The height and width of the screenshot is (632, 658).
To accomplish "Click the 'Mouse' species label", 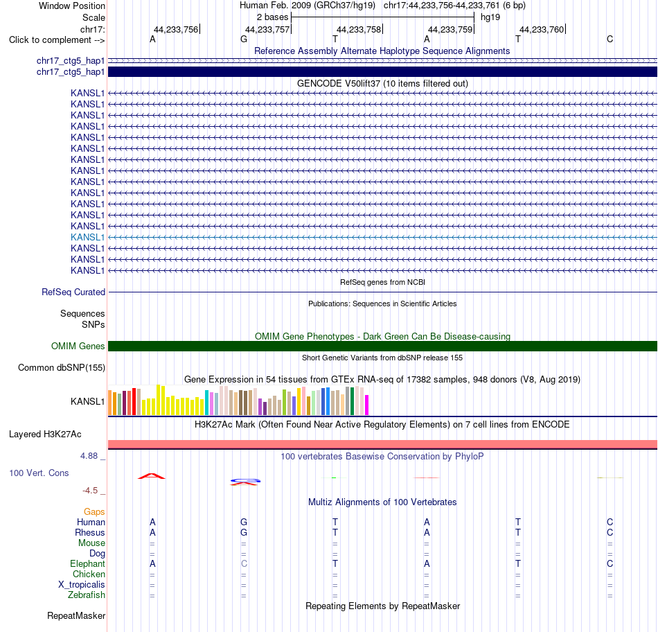I will click(x=91, y=543).
